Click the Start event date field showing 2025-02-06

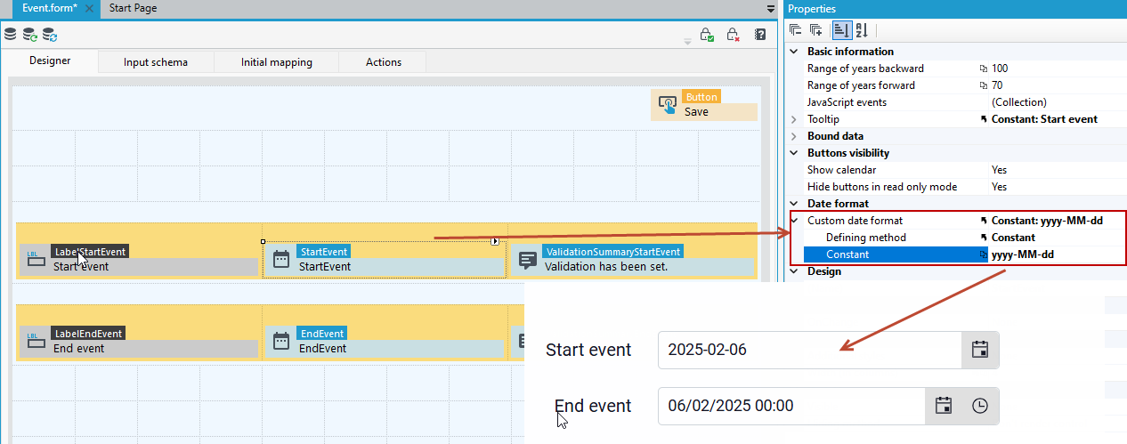pos(809,350)
